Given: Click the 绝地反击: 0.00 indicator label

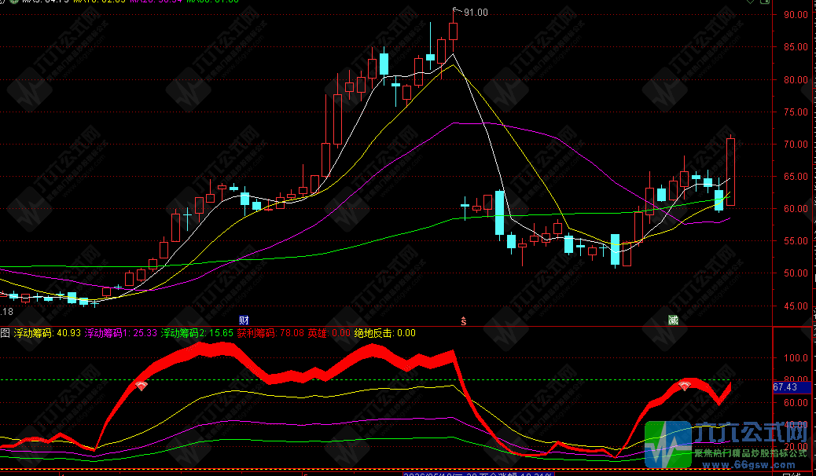Looking at the screenshot, I should point(385,333).
